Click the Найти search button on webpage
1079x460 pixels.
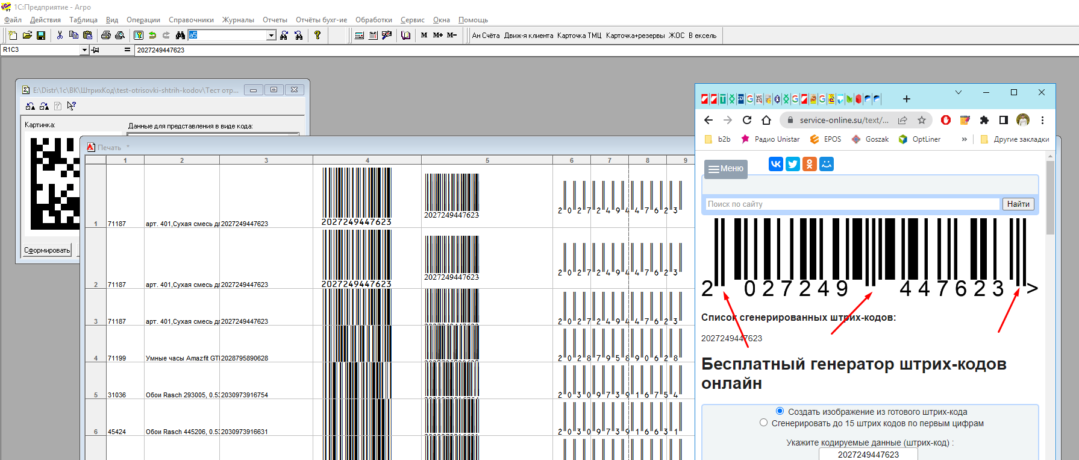(x=1018, y=204)
